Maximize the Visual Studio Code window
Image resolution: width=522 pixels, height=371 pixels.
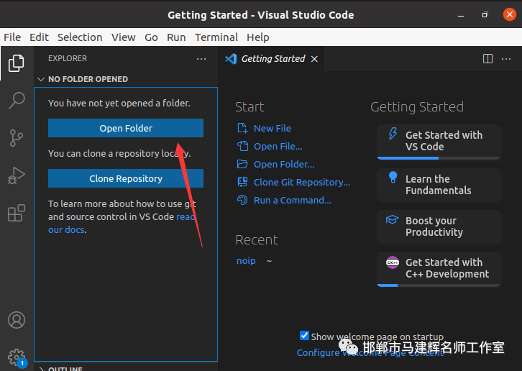pyautogui.click(x=485, y=14)
